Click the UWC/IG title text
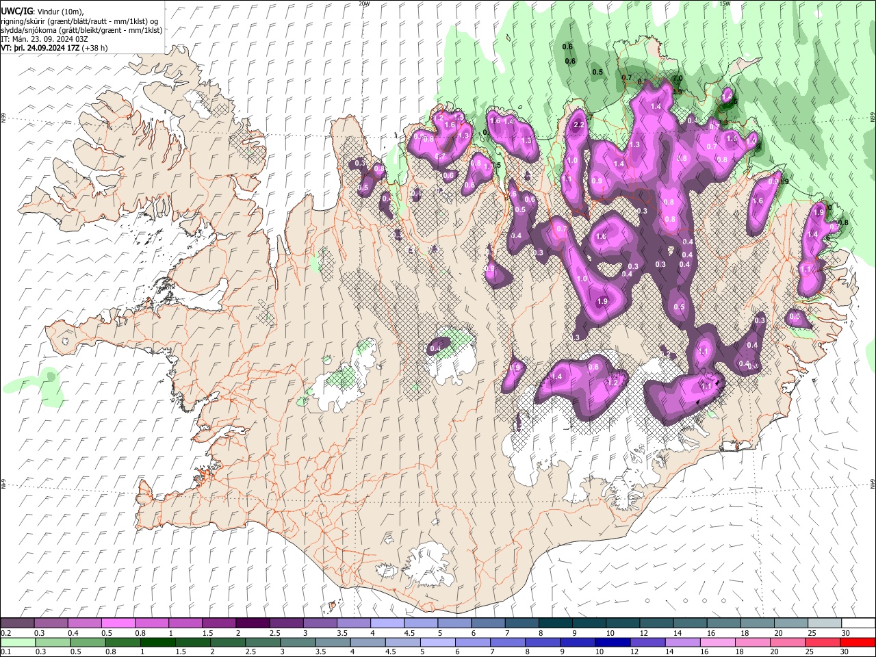This screenshot has width=876, height=657. pos(16,12)
